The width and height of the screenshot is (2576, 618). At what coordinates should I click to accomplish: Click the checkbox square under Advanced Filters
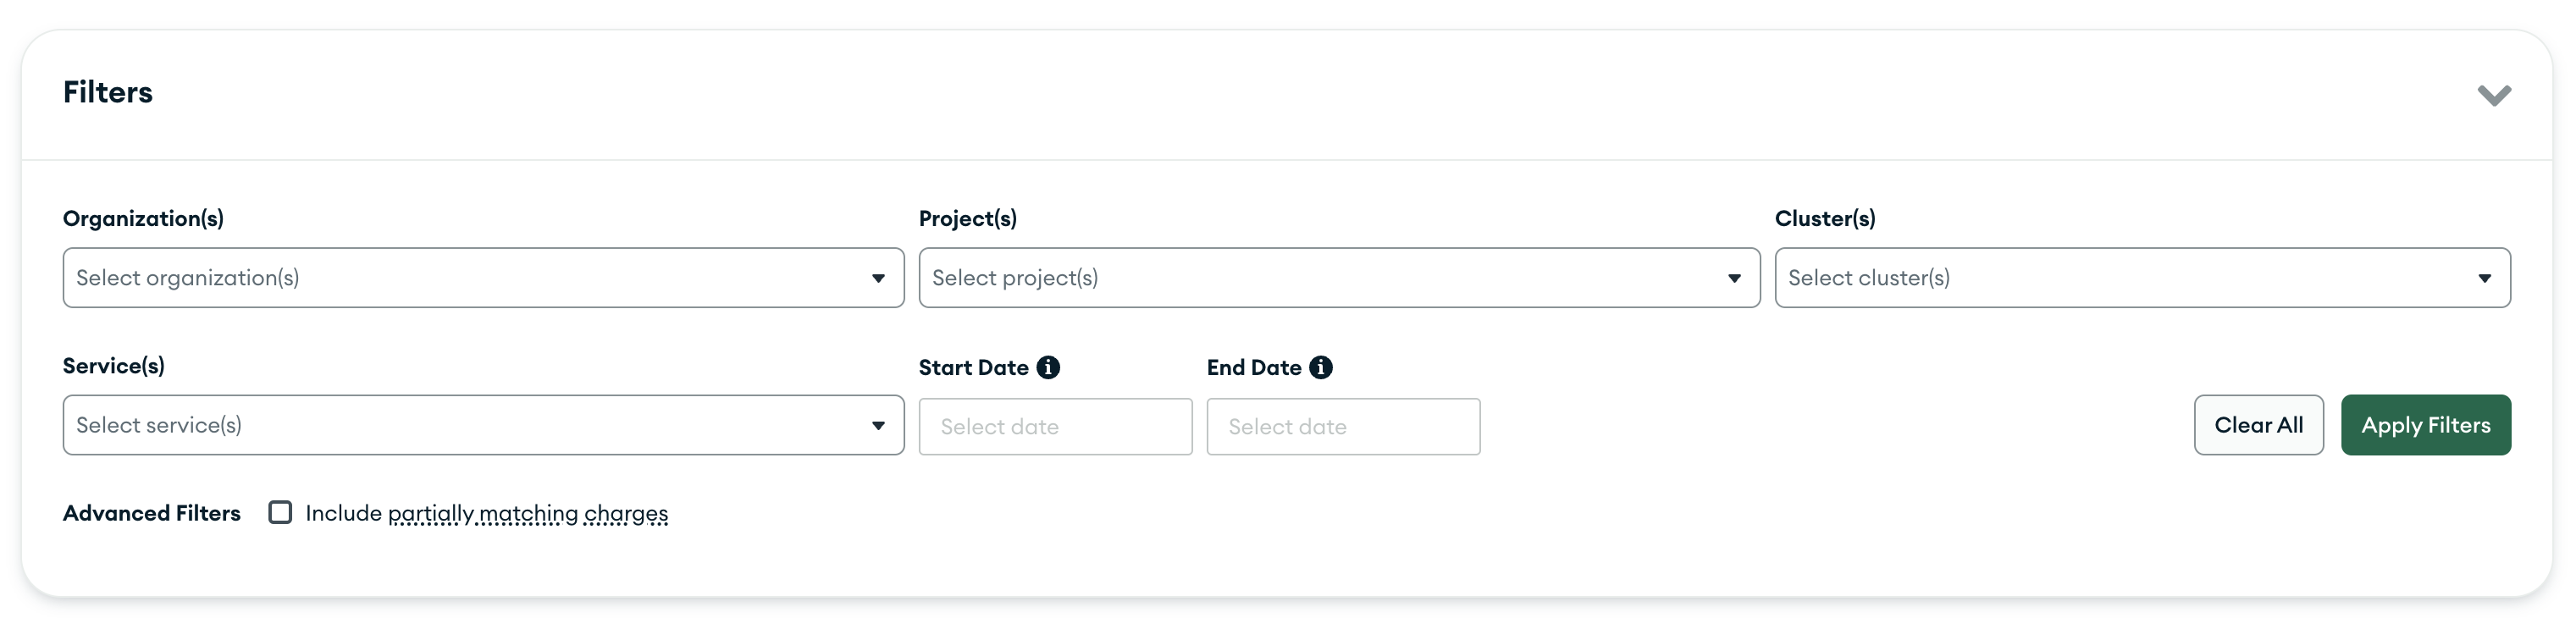click(280, 512)
